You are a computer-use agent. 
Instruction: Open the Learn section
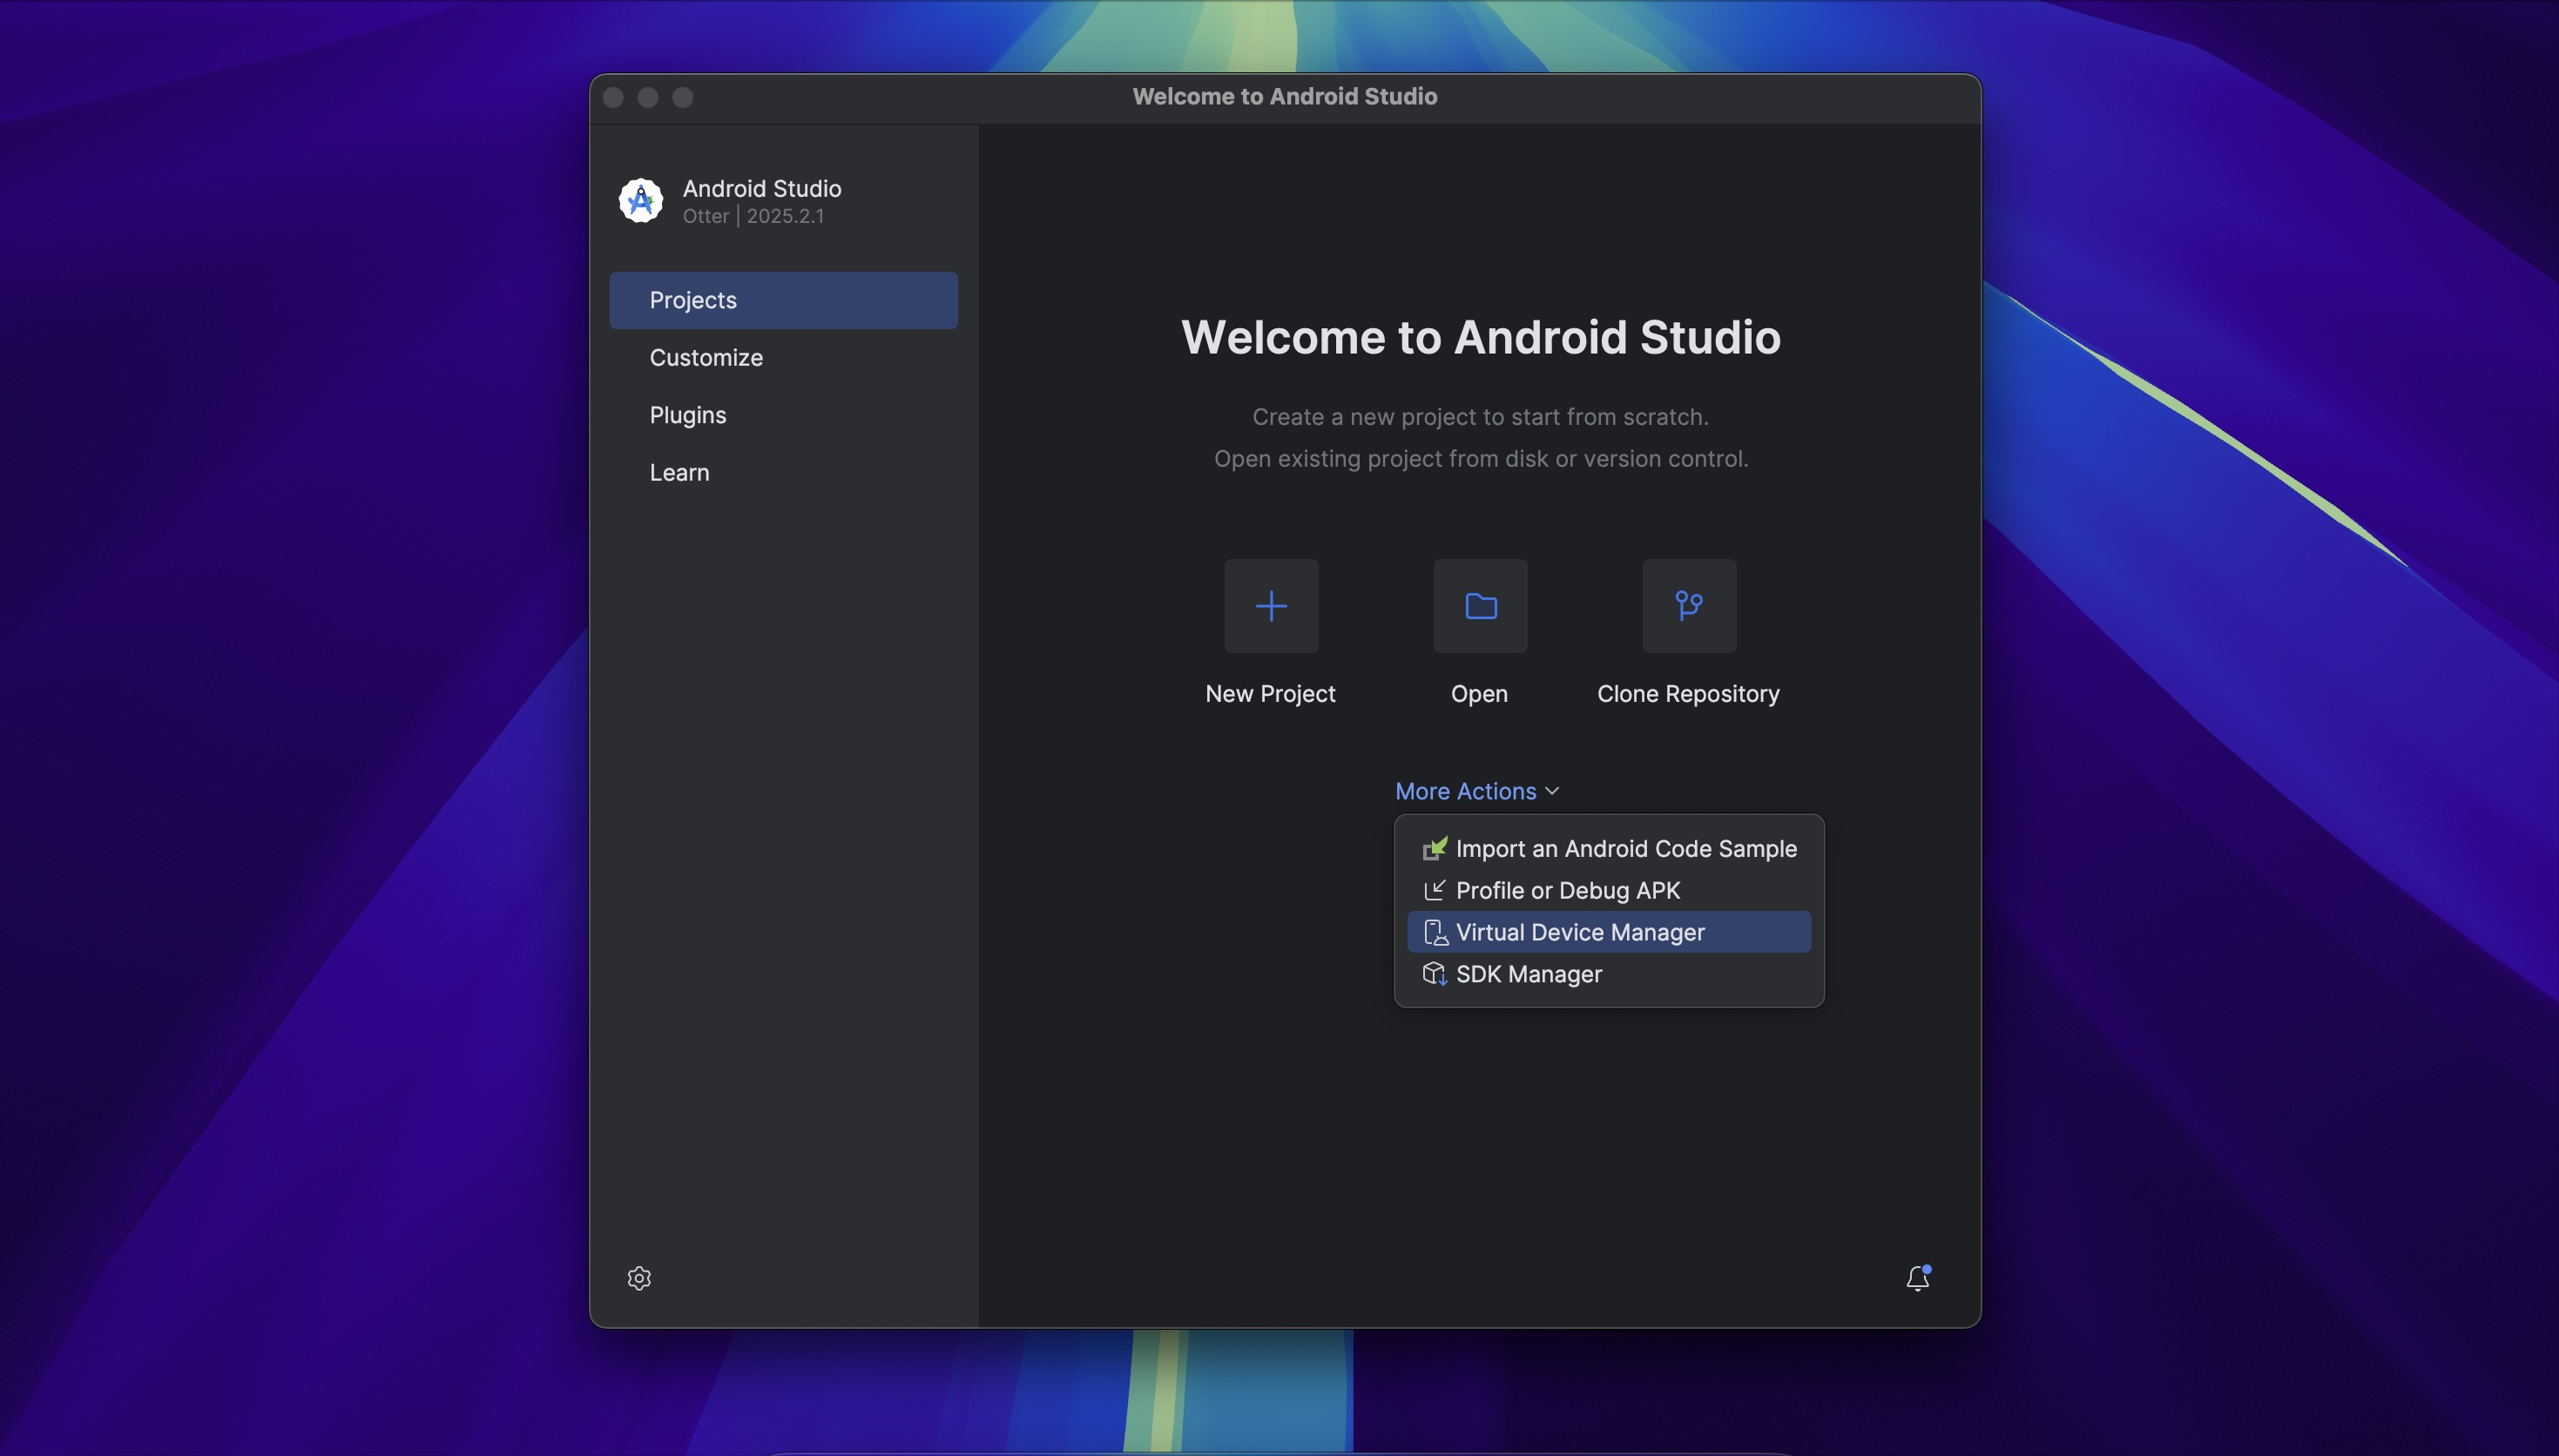coord(783,472)
